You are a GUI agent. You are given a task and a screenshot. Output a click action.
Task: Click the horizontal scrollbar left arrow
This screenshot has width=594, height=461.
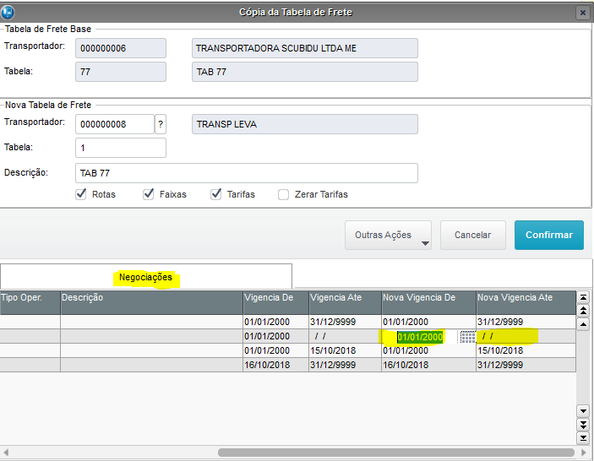pyautogui.click(x=6, y=453)
